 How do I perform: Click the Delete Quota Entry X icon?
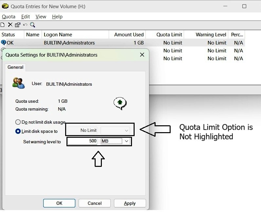point(10,25)
